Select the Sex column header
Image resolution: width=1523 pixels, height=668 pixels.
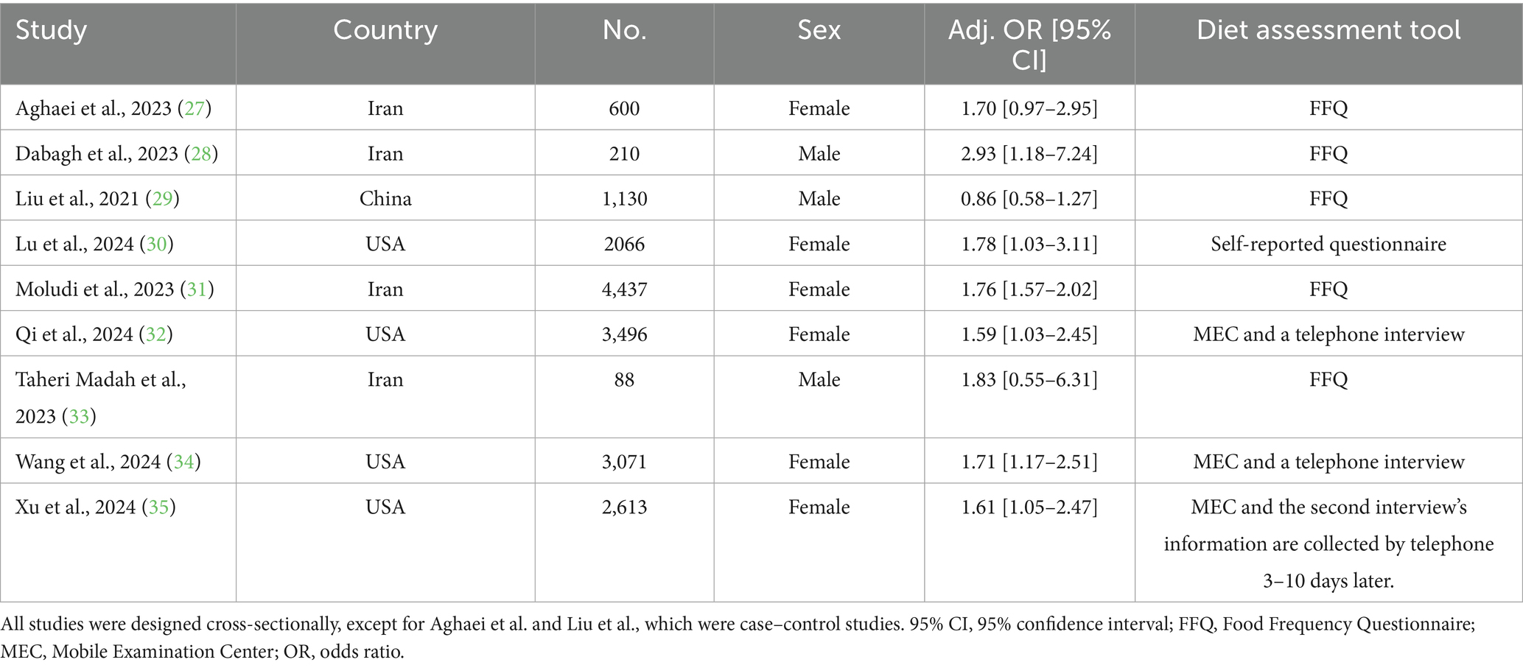coord(819,30)
